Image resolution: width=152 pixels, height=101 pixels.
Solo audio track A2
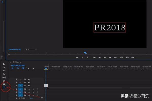coord(33,92)
